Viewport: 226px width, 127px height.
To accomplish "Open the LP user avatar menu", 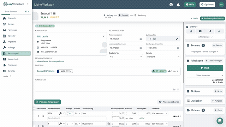I will [x=221, y=5].
